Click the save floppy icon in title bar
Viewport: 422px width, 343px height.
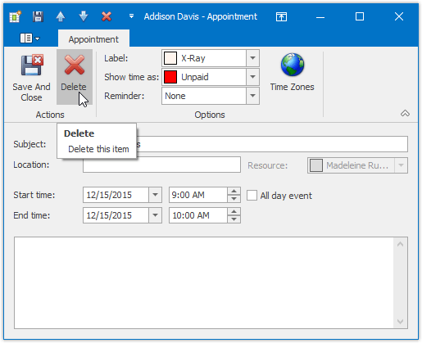point(38,16)
